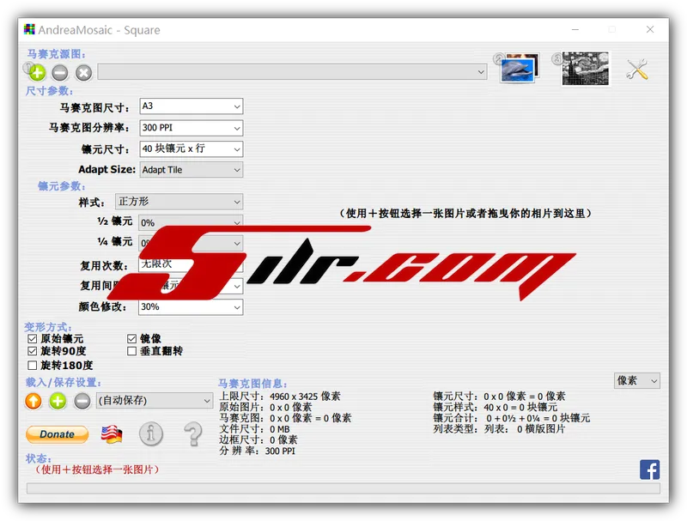Open the wrench and screwdriver options icon
Image resolution: width=687 pixels, height=521 pixels.
pos(636,70)
